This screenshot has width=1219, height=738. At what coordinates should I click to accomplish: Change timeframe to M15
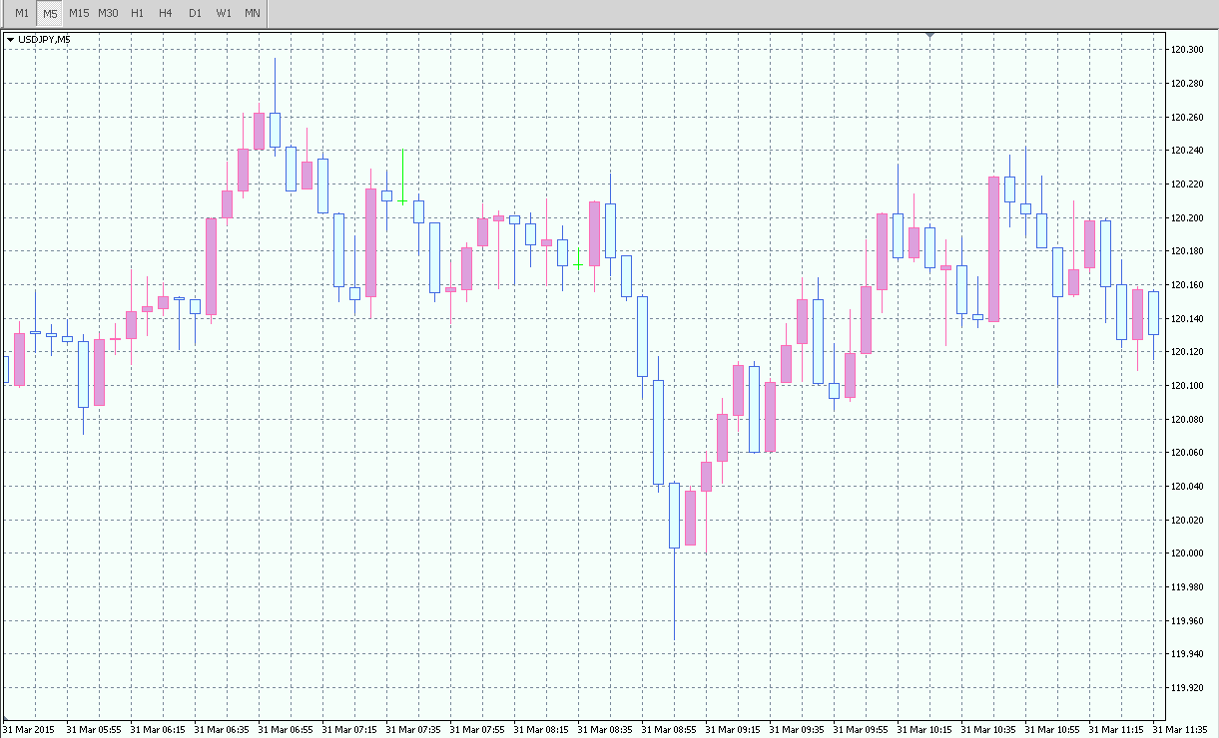[79, 13]
